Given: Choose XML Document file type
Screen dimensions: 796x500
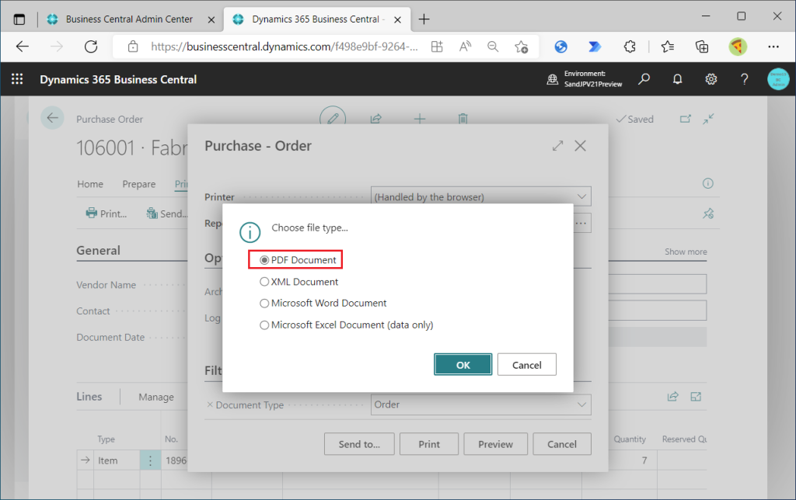Looking at the screenshot, I should pyautogui.click(x=298, y=281).
